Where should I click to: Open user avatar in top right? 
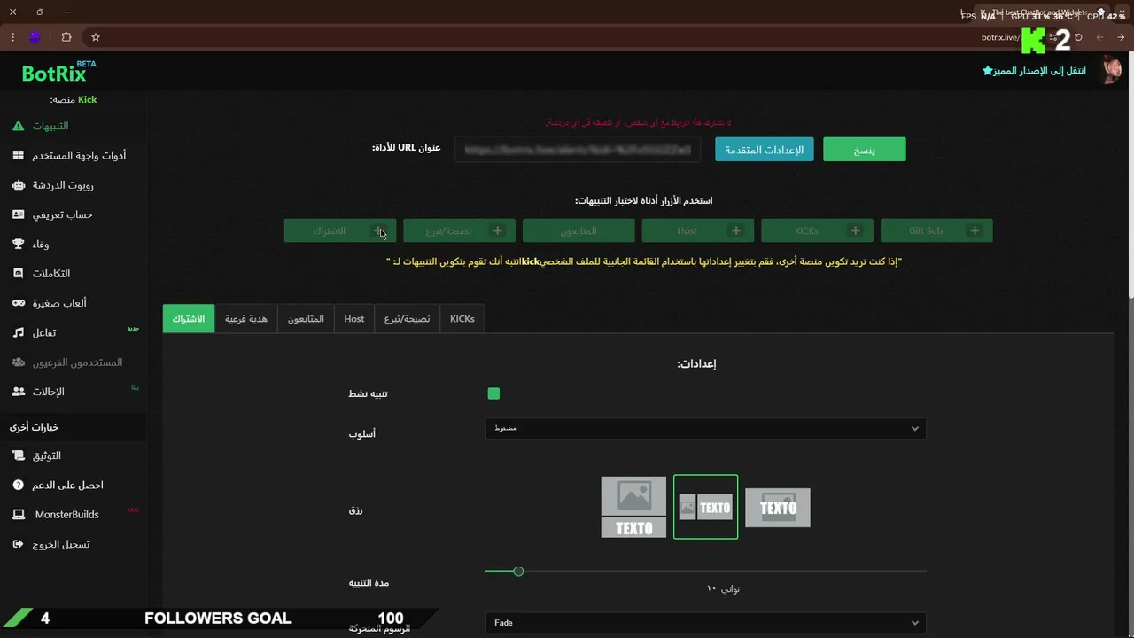click(x=1111, y=70)
